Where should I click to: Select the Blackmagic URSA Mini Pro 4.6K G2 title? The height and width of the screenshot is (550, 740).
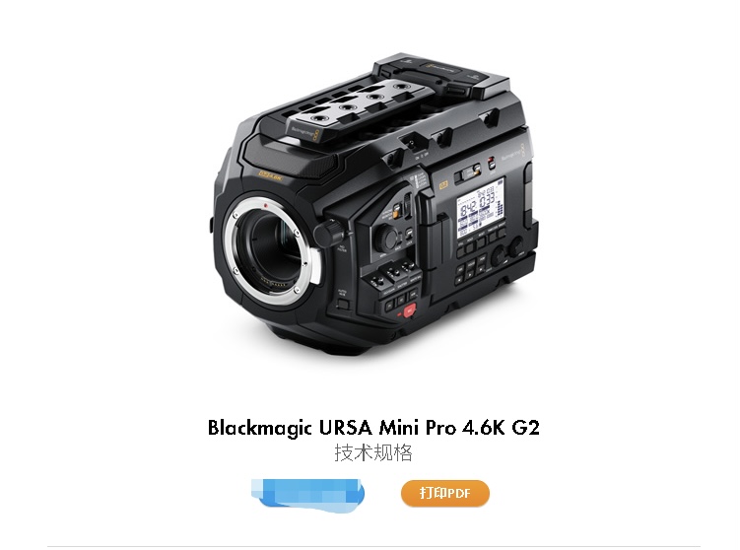(x=373, y=427)
